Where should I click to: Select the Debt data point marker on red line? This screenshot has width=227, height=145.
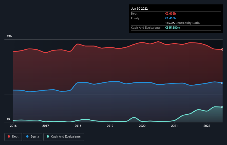(222, 50)
